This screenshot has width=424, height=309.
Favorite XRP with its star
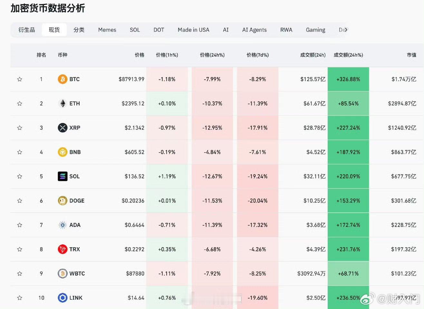[20, 128]
